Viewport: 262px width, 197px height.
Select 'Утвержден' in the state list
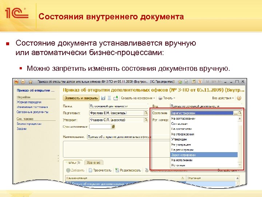pyautogui.click(x=204, y=139)
